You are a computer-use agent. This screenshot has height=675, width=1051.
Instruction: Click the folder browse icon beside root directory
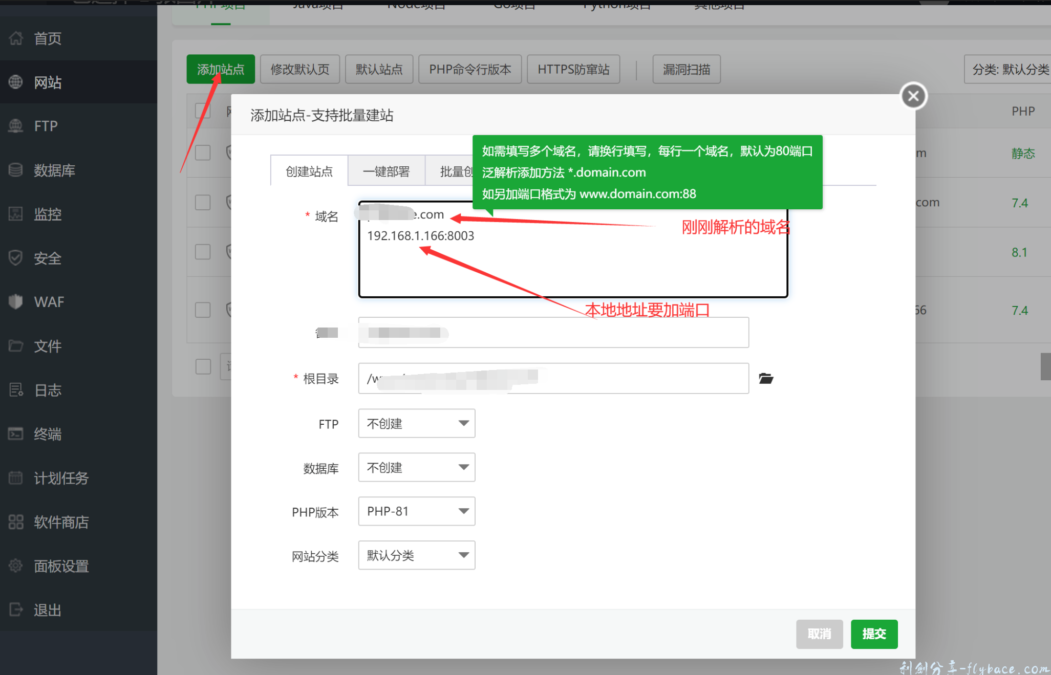pos(766,379)
